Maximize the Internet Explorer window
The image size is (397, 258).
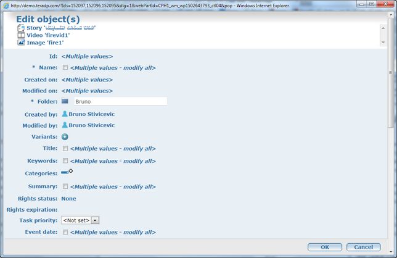372,4
